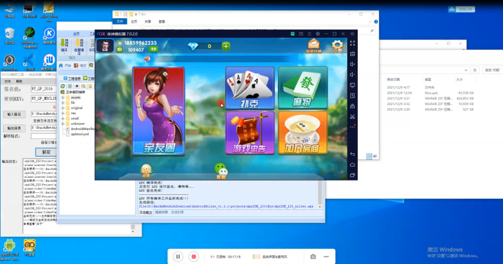Open 文件 menu in XXTEA tool
The image size is (503, 264).
tap(8, 82)
